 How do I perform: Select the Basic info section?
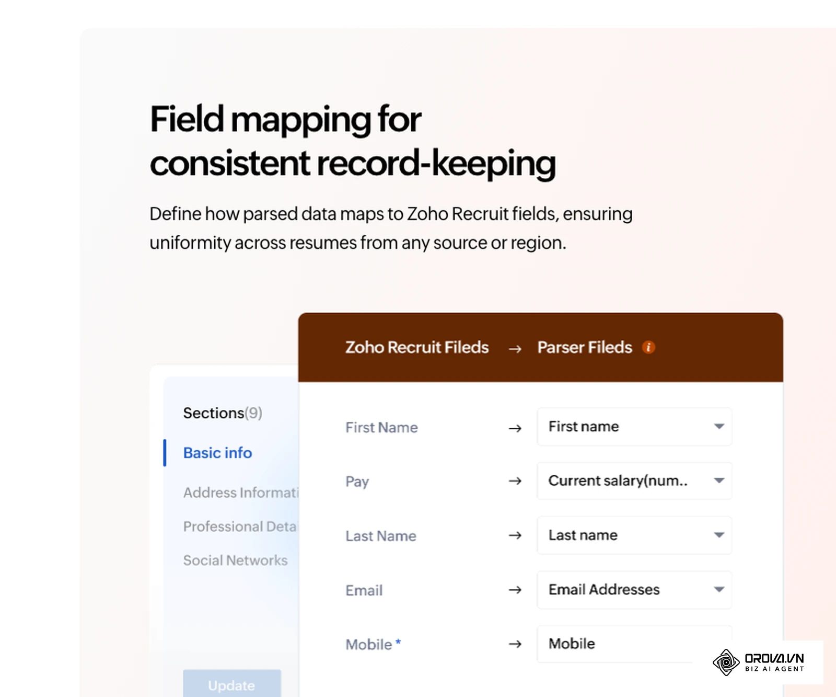click(x=217, y=453)
